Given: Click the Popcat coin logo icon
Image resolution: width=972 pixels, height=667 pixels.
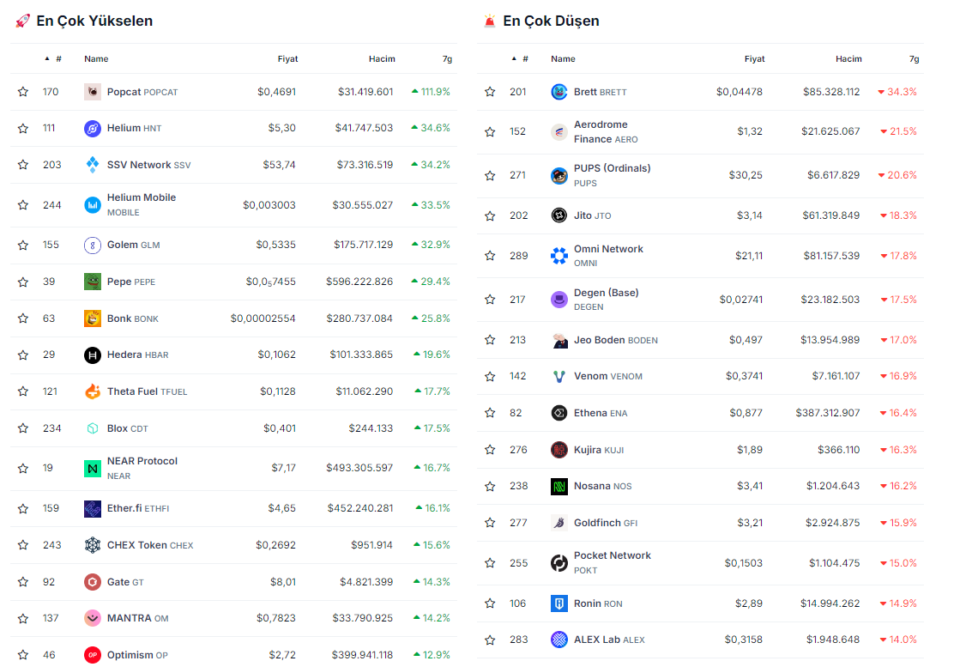Looking at the screenshot, I should click(x=93, y=92).
